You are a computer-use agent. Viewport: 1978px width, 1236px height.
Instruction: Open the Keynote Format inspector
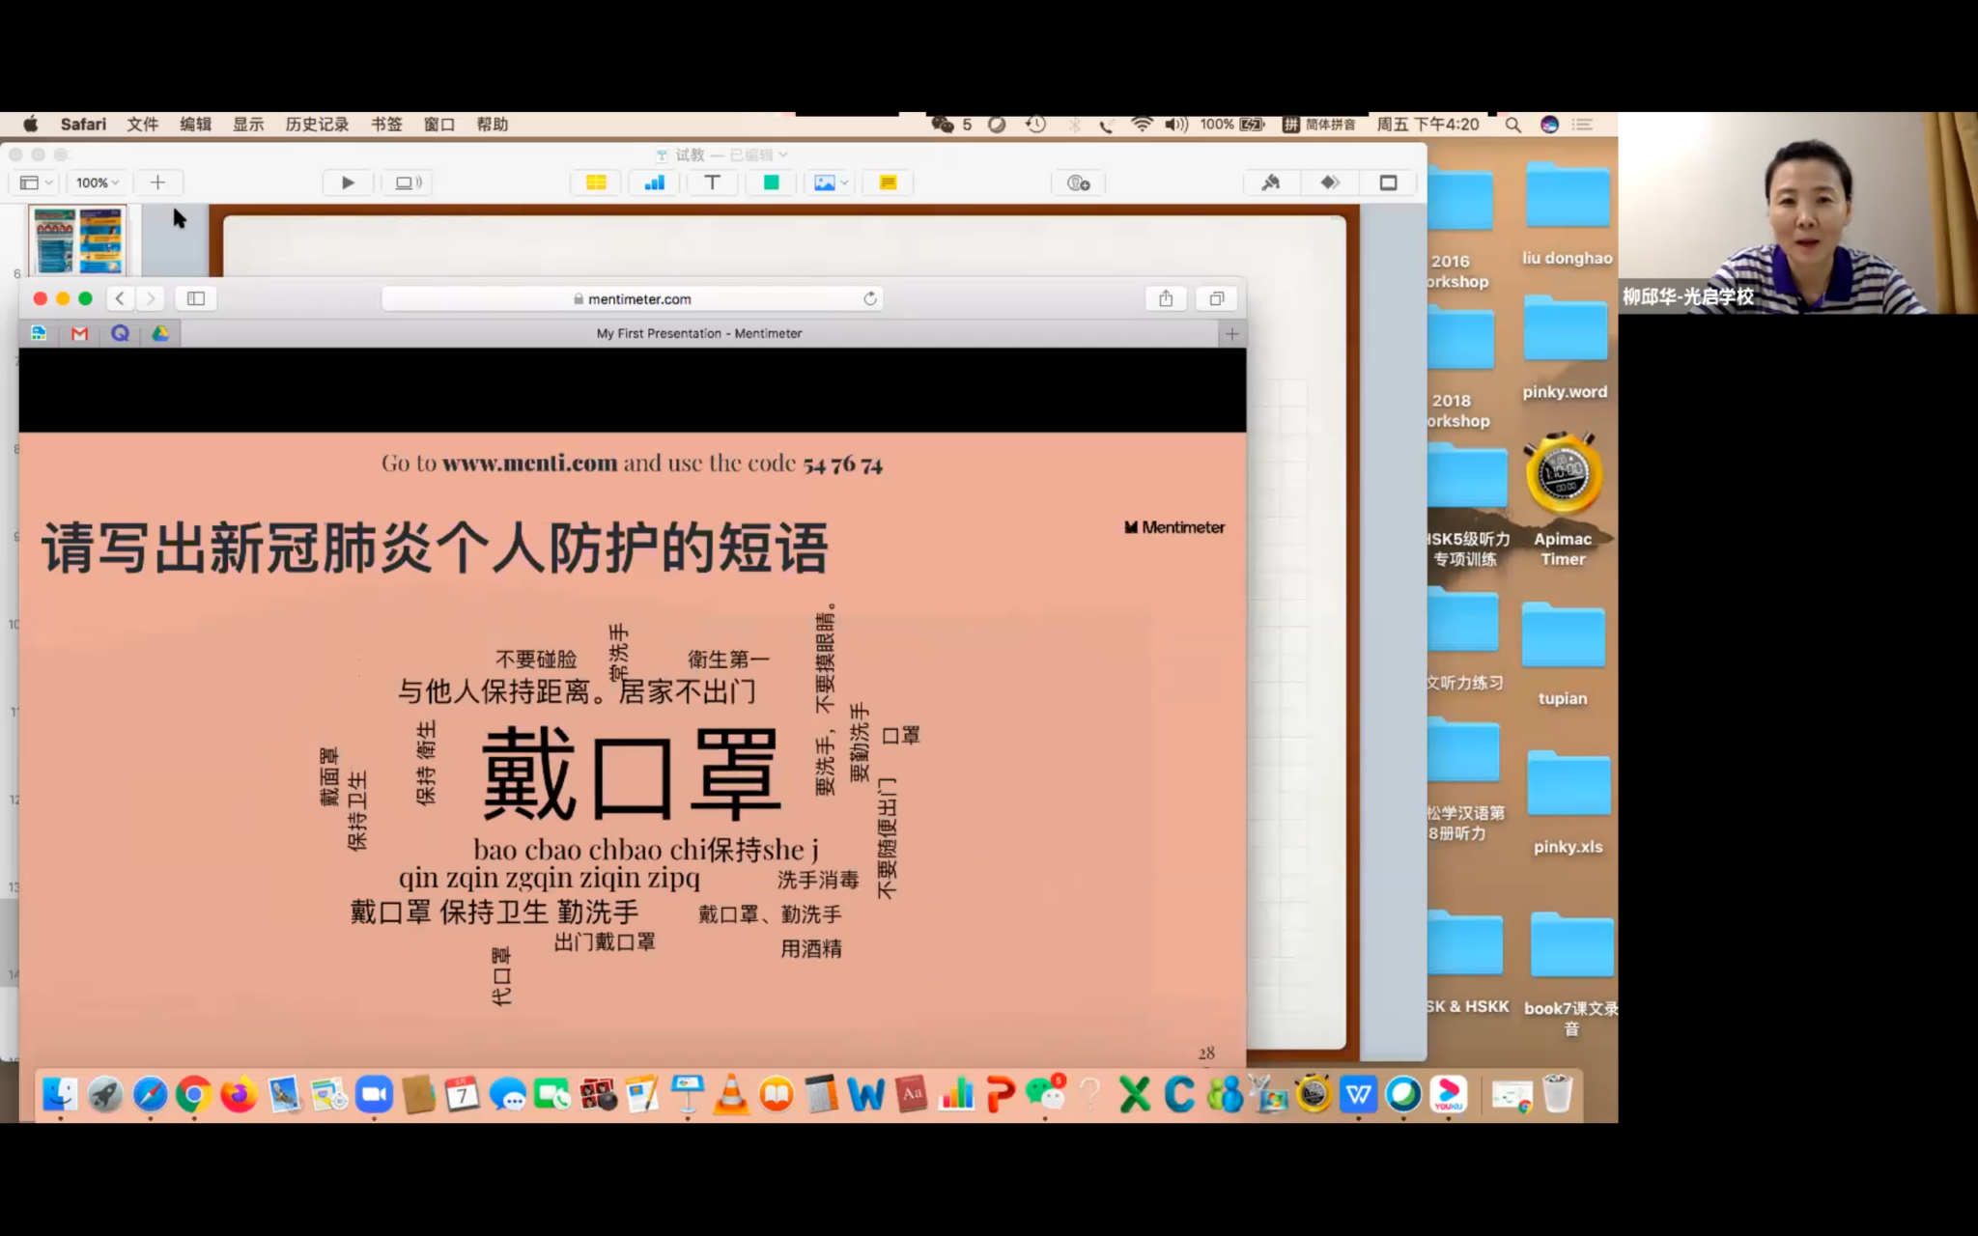click(1270, 183)
